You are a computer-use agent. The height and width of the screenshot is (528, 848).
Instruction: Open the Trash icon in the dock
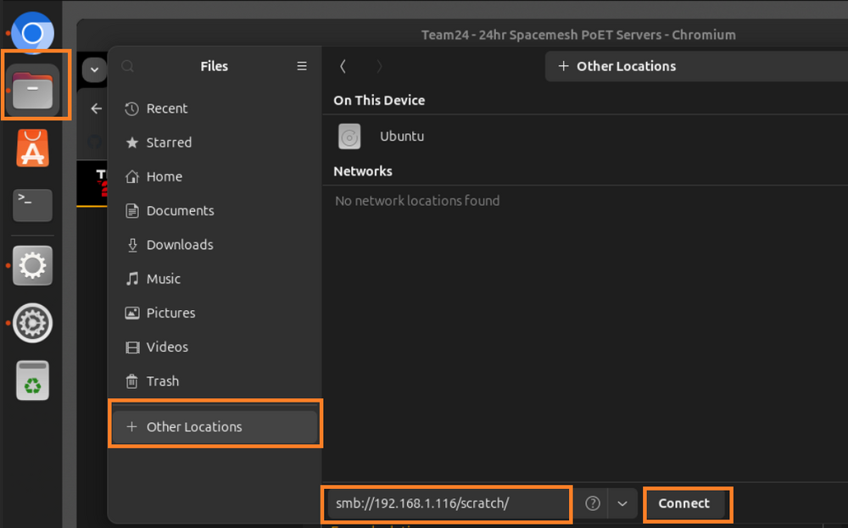click(x=32, y=381)
